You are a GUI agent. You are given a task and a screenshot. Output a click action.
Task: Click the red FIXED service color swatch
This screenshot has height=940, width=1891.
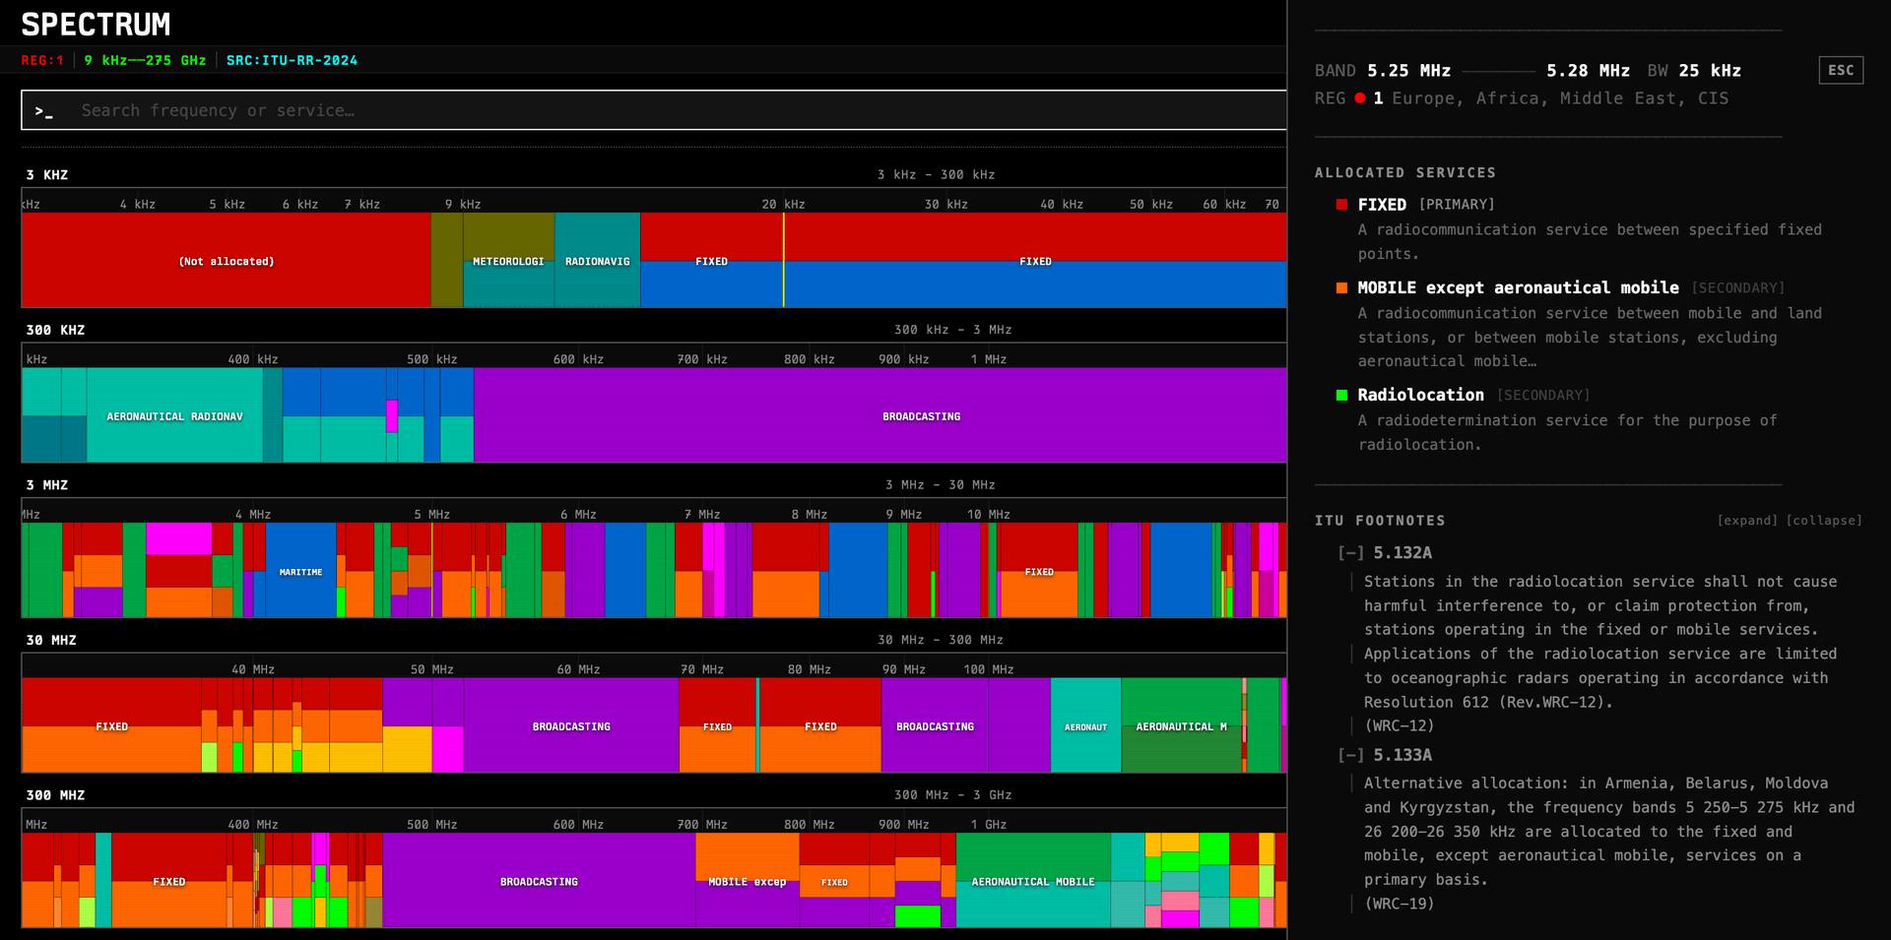[1342, 205]
